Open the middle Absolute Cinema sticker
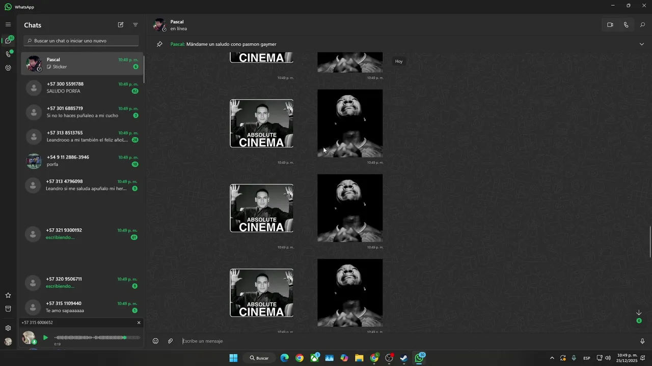 tap(261, 208)
